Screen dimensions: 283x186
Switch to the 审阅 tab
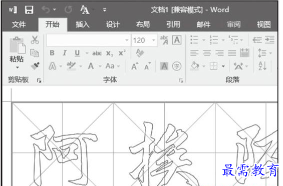[234, 24]
